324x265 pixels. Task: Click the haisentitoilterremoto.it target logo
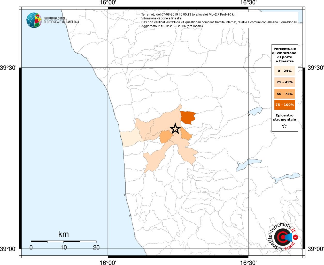283,237
